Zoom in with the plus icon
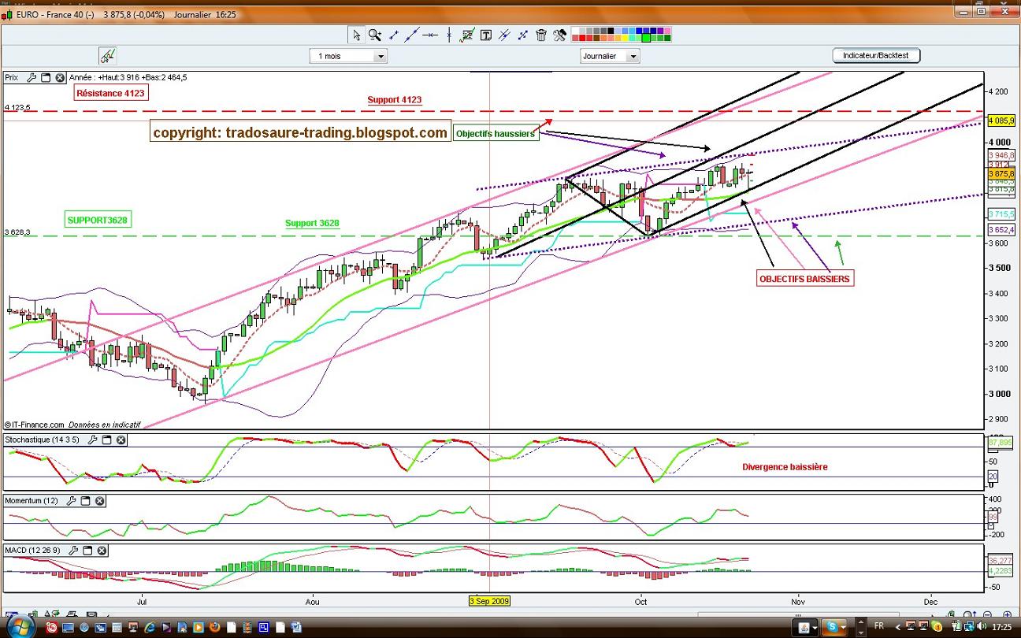 tap(1007, 615)
